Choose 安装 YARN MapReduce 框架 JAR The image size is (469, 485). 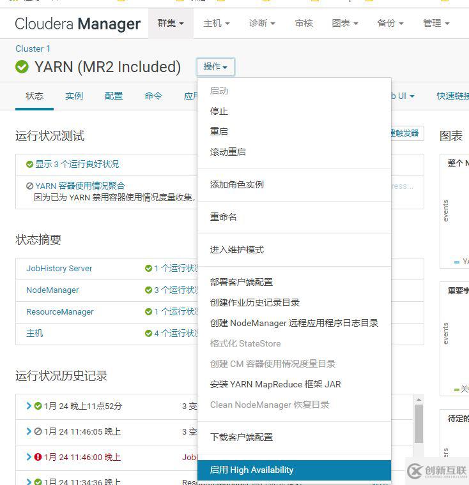[x=294, y=384]
